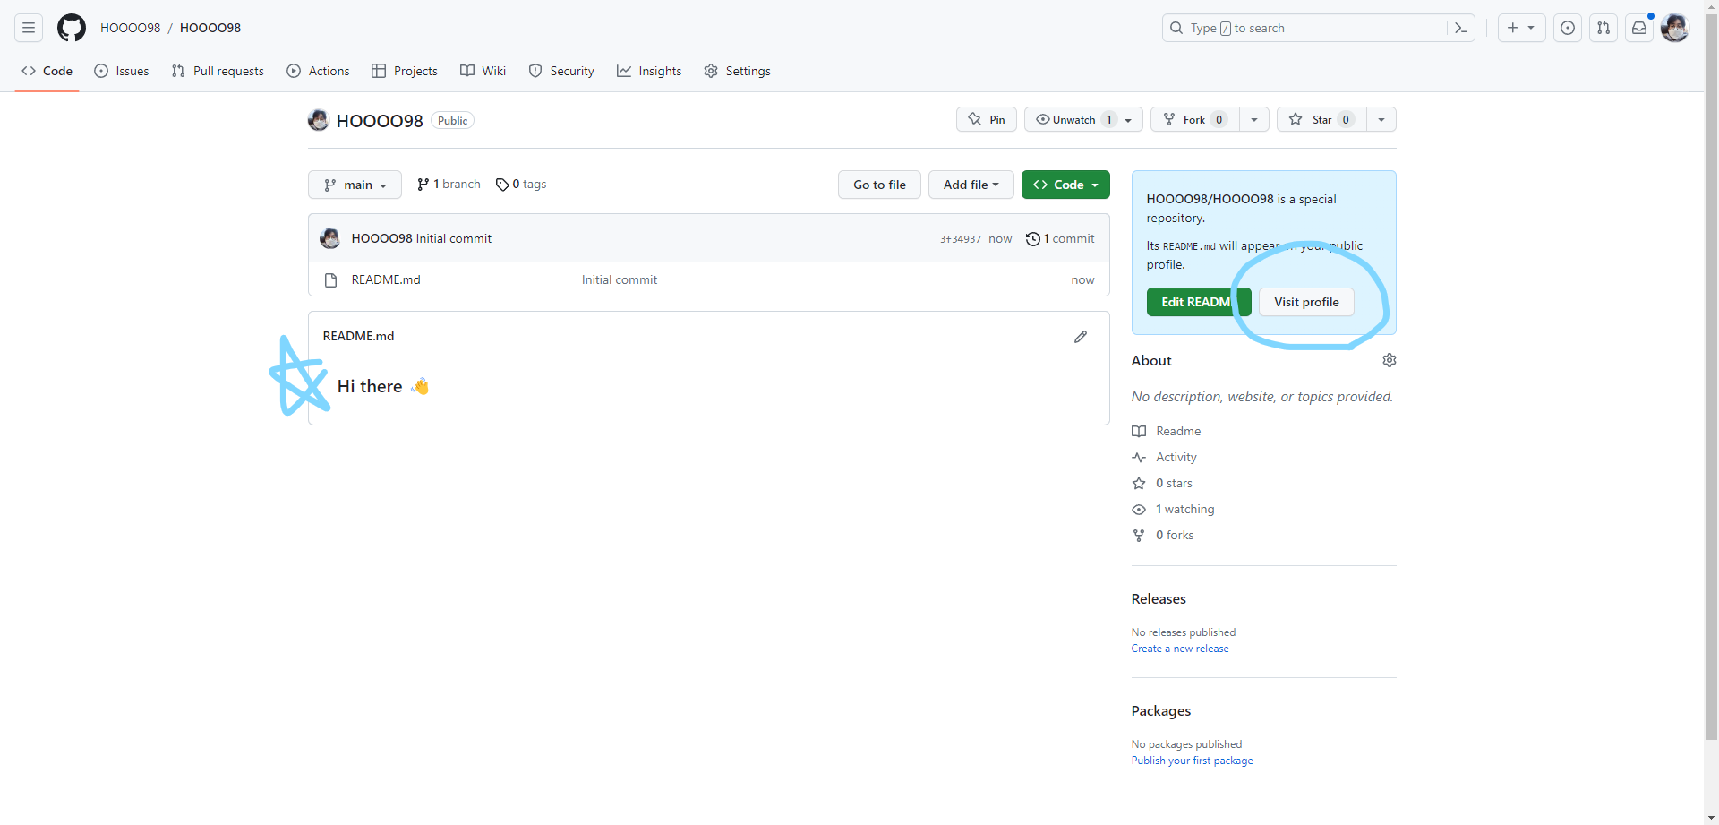Open the Insights tab
Viewport: 1719px width, 825px height.
[x=649, y=71]
